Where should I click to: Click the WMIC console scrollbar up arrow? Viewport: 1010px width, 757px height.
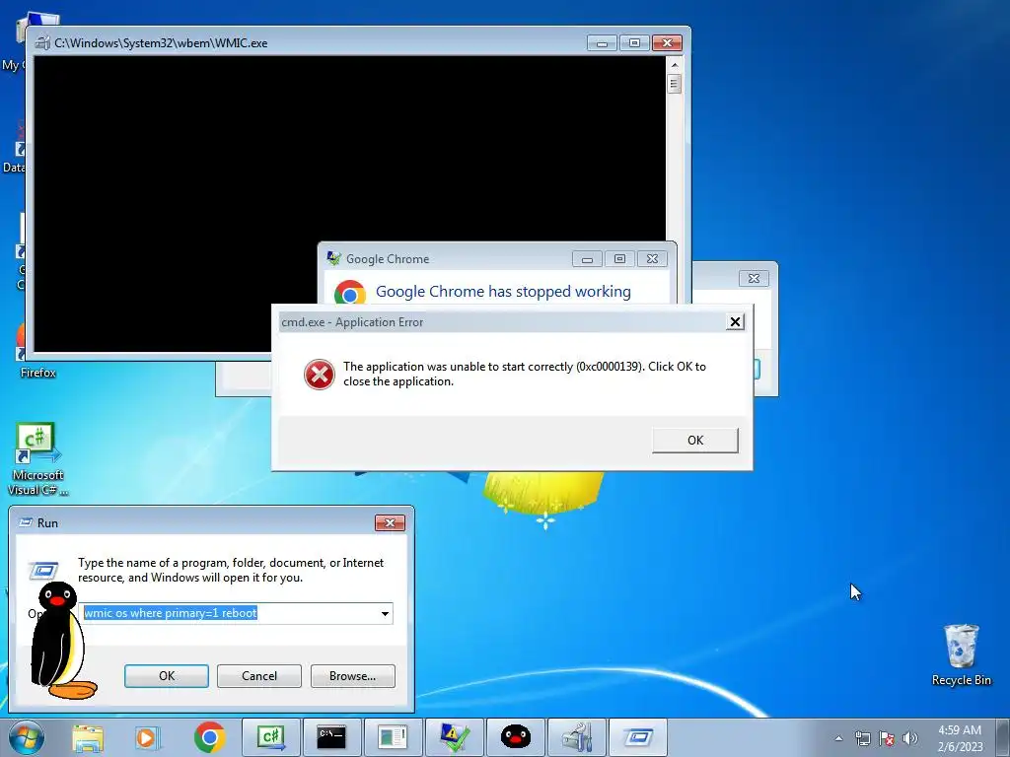point(675,65)
